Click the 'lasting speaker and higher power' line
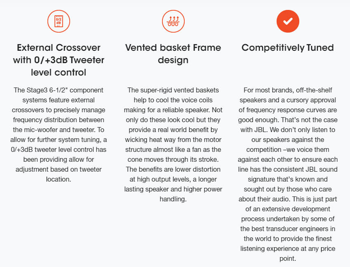This screenshot has height=267, width=350. coord(173,189)
